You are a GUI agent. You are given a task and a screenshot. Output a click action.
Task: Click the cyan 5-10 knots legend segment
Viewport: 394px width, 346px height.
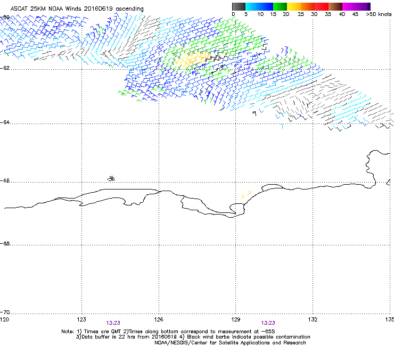(x=252, y=6)
